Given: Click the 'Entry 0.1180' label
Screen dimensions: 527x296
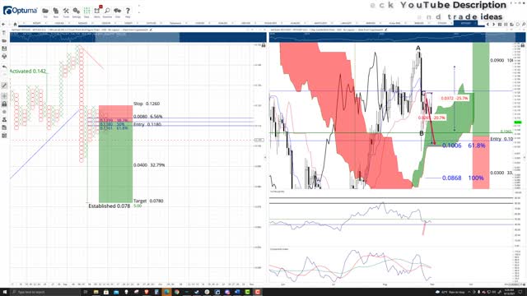Looking at the screenshot, I should [147, 124].
